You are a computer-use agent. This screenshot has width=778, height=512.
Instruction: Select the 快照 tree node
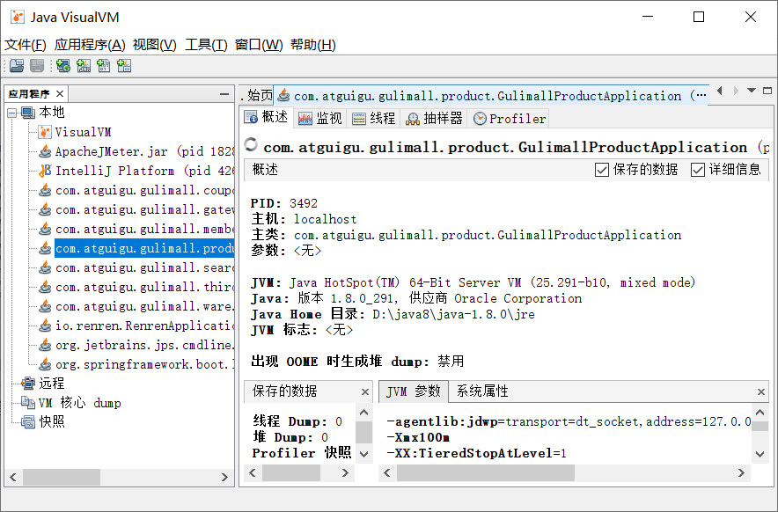42,421
